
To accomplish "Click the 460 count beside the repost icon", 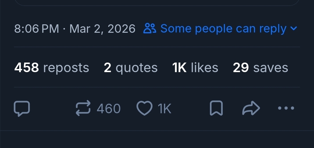I will tap(108, 109).
